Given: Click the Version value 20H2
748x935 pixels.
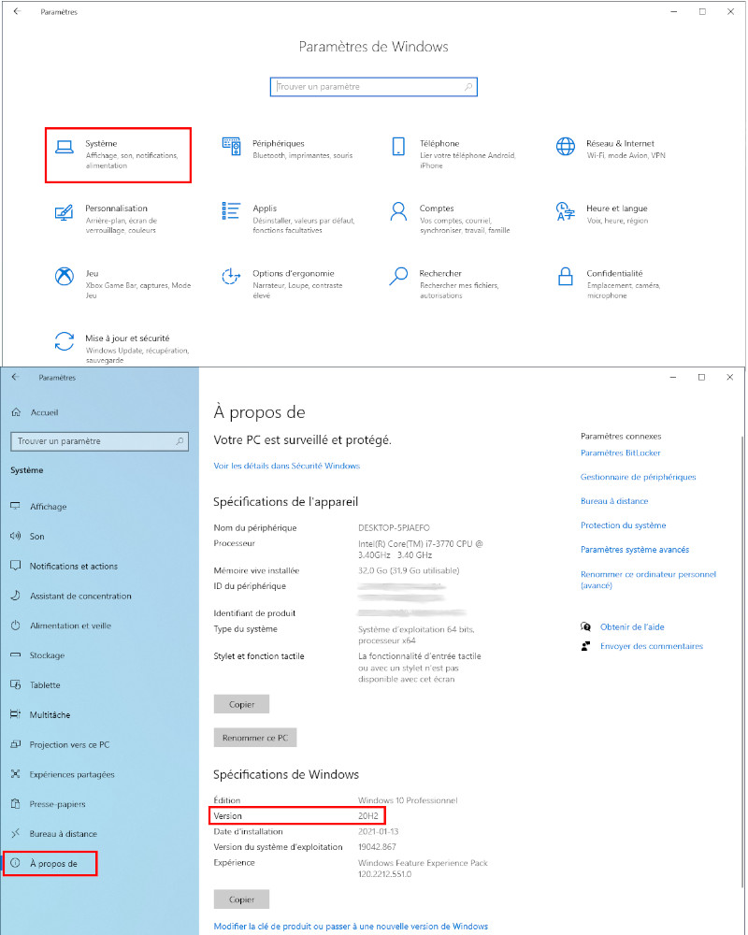Looking at the screenshot, I should 368,815.
